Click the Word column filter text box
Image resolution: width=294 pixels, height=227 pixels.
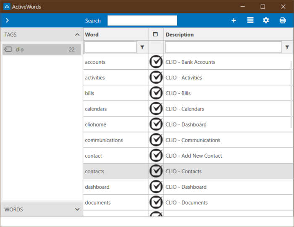[x=110, y=47]
